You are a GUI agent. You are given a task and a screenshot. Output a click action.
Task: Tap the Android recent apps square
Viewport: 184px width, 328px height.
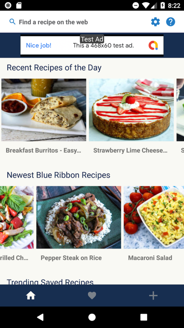coord(144,317)
